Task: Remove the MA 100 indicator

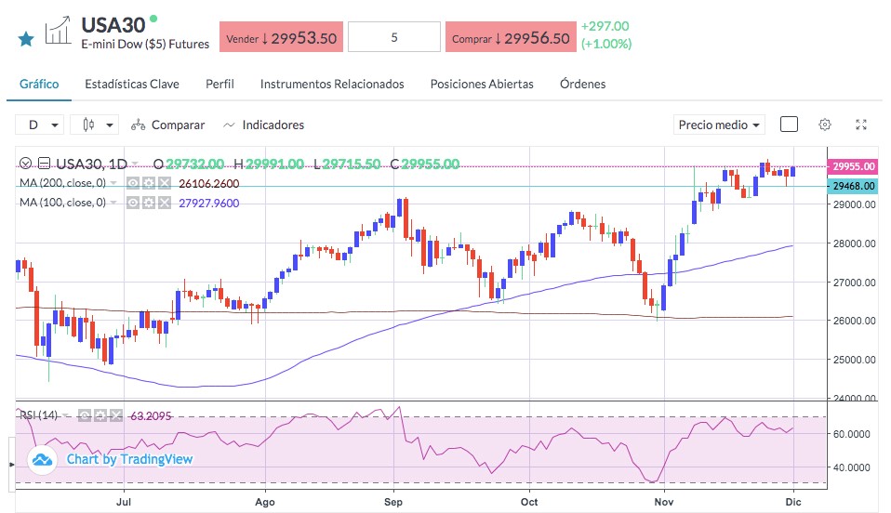Action: pos(165,203)
